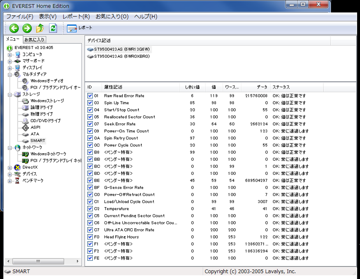
Task: Toggle the Temperature attribute checkbox
Action: pyautogui.click(x=90, y=209)
